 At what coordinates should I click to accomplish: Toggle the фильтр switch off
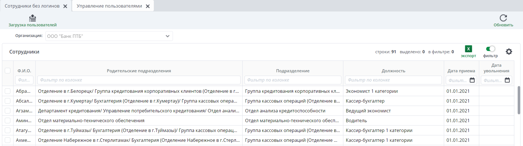click(490, 49)
